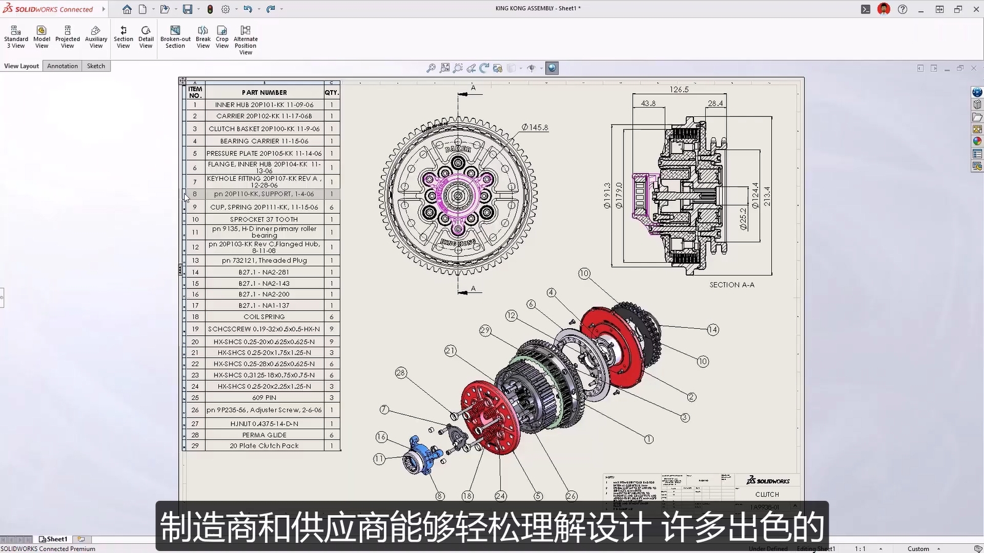Open the Standard 3 View tool

click(x=16, y=37)
